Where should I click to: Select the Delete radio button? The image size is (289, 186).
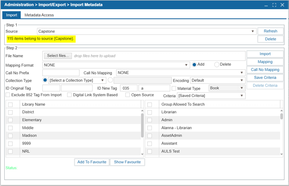pyautogui.click(x=217, y=65)
